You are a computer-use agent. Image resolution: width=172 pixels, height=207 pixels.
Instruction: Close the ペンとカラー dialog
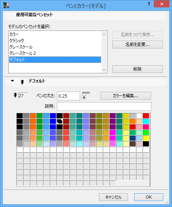(162, 4)
